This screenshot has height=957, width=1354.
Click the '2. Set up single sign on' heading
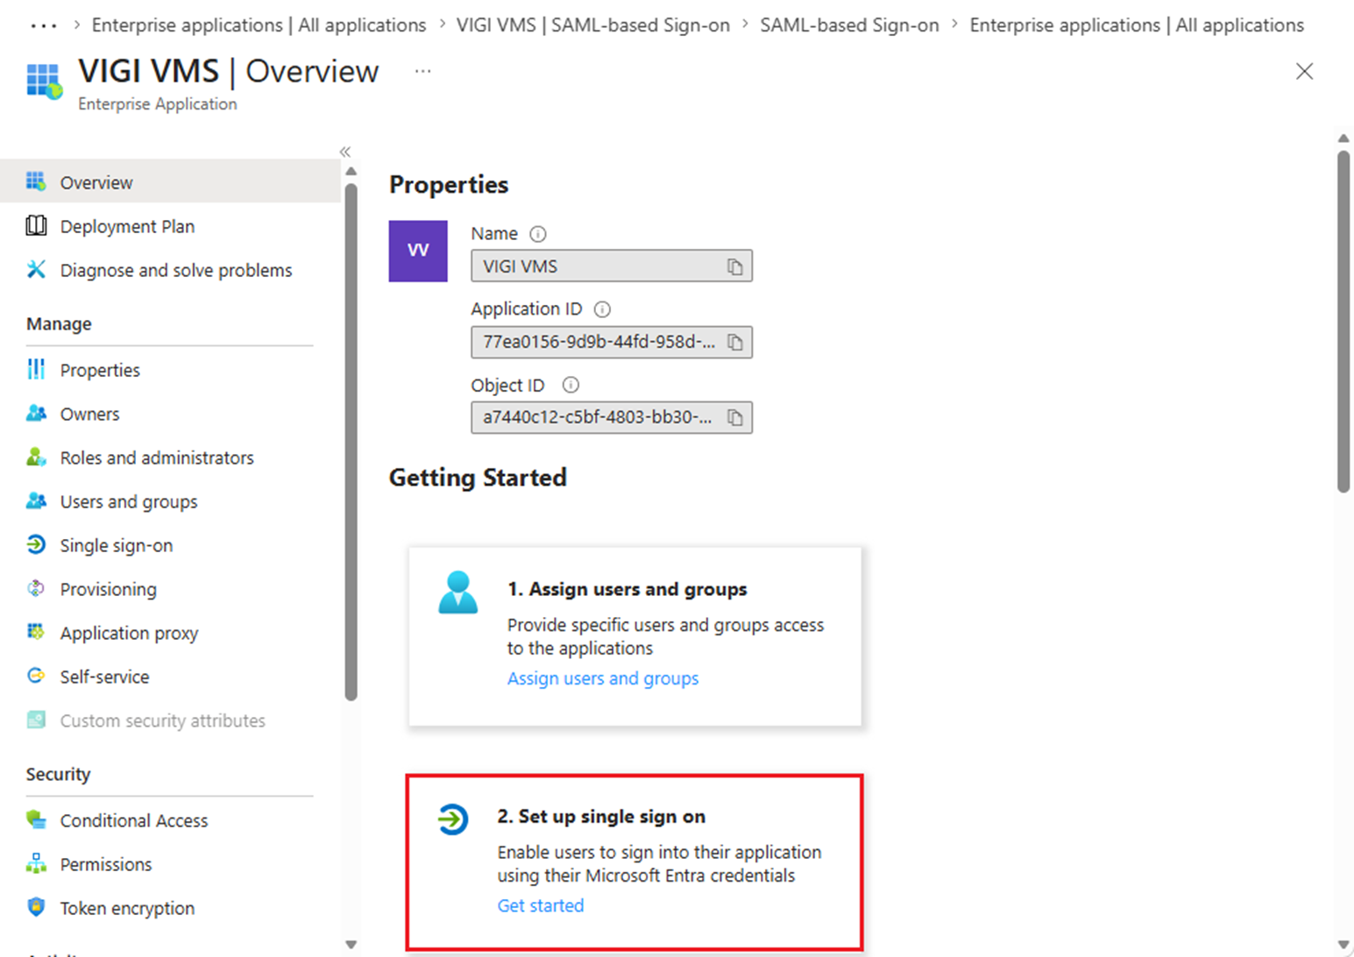coord(601,816)
